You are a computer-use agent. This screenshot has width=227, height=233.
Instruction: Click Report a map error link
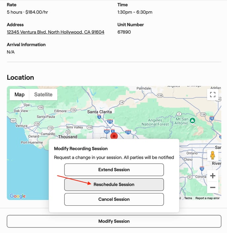(207, 198)
